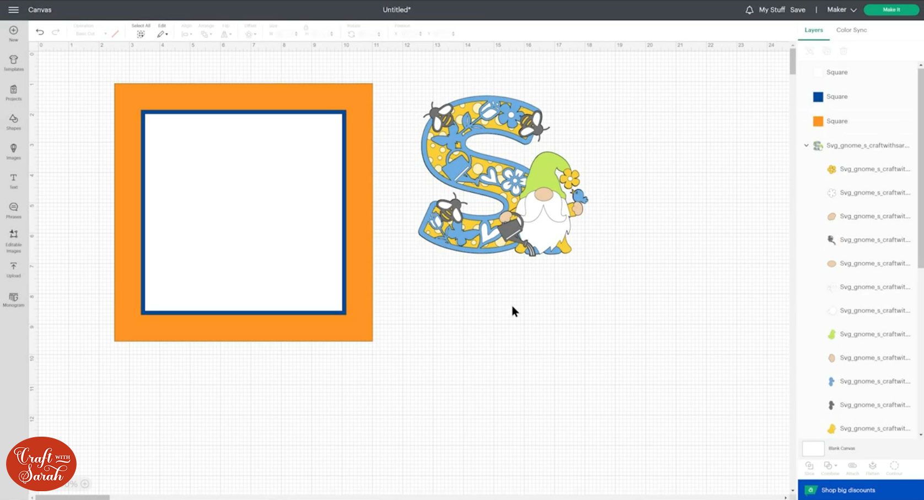Screen dimensions: 924x500
Task: Save the project
Action: [798, 10]
